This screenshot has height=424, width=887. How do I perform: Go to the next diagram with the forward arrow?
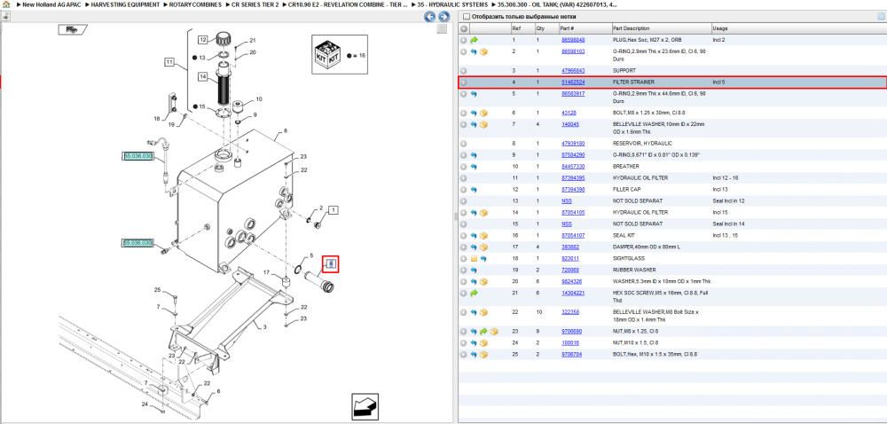click(444, 17)
